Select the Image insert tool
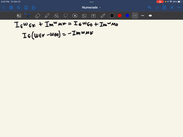The image size is (183, 137). coord(84,16)
